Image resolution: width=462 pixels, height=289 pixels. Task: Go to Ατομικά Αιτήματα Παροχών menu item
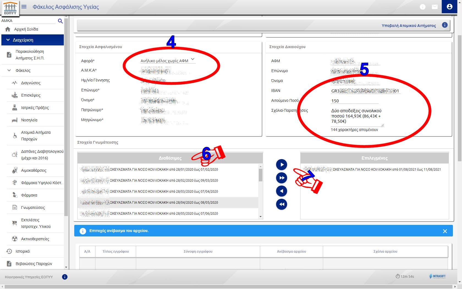tap(36, 136)
